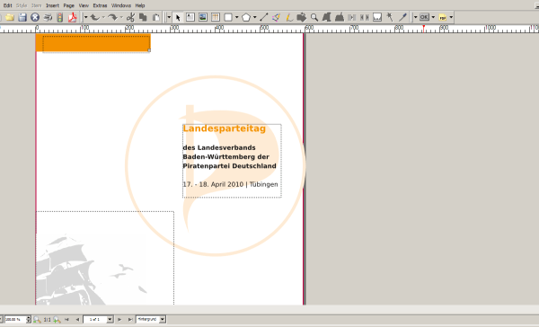Click the 1:1 zoom to 100% button
The height and width of the screenshot is (327, 539).
47,320
